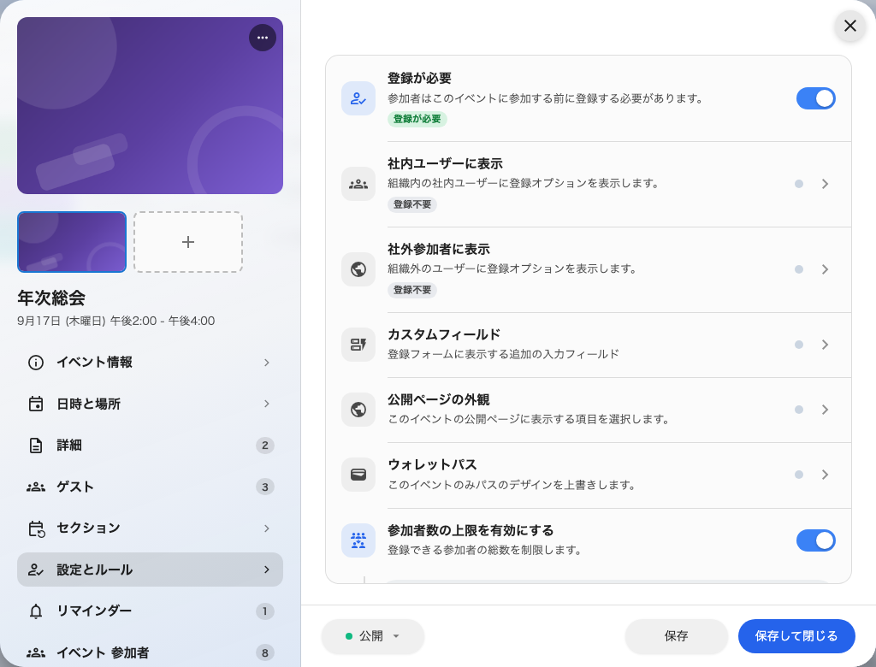Viewport: 876px width, 667px height.
Task: Expand 社外参加者に表示 row chevron
Action: [826, 269]
